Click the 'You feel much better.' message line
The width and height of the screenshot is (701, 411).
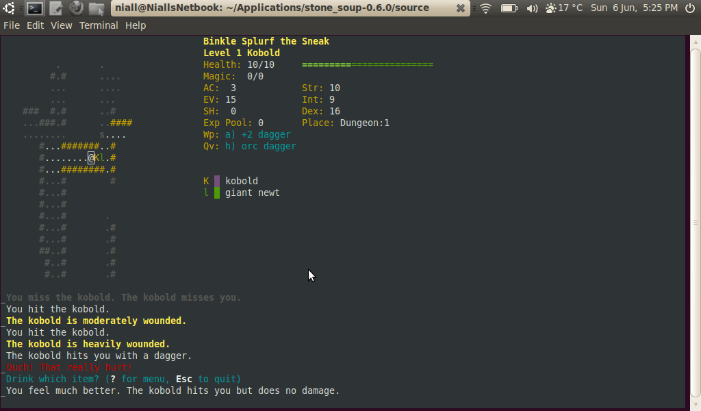pyautogui.click(x=173, y=390)
